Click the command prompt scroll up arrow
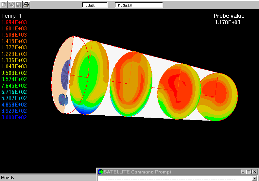Image resolution: width=259 pixels, height=181 pixels. click(x=255, y=178)
